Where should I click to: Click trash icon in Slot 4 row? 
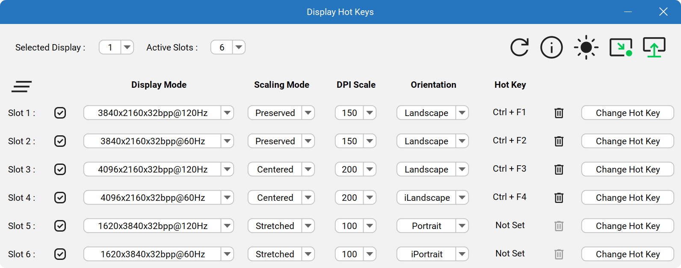click(559, 198)
